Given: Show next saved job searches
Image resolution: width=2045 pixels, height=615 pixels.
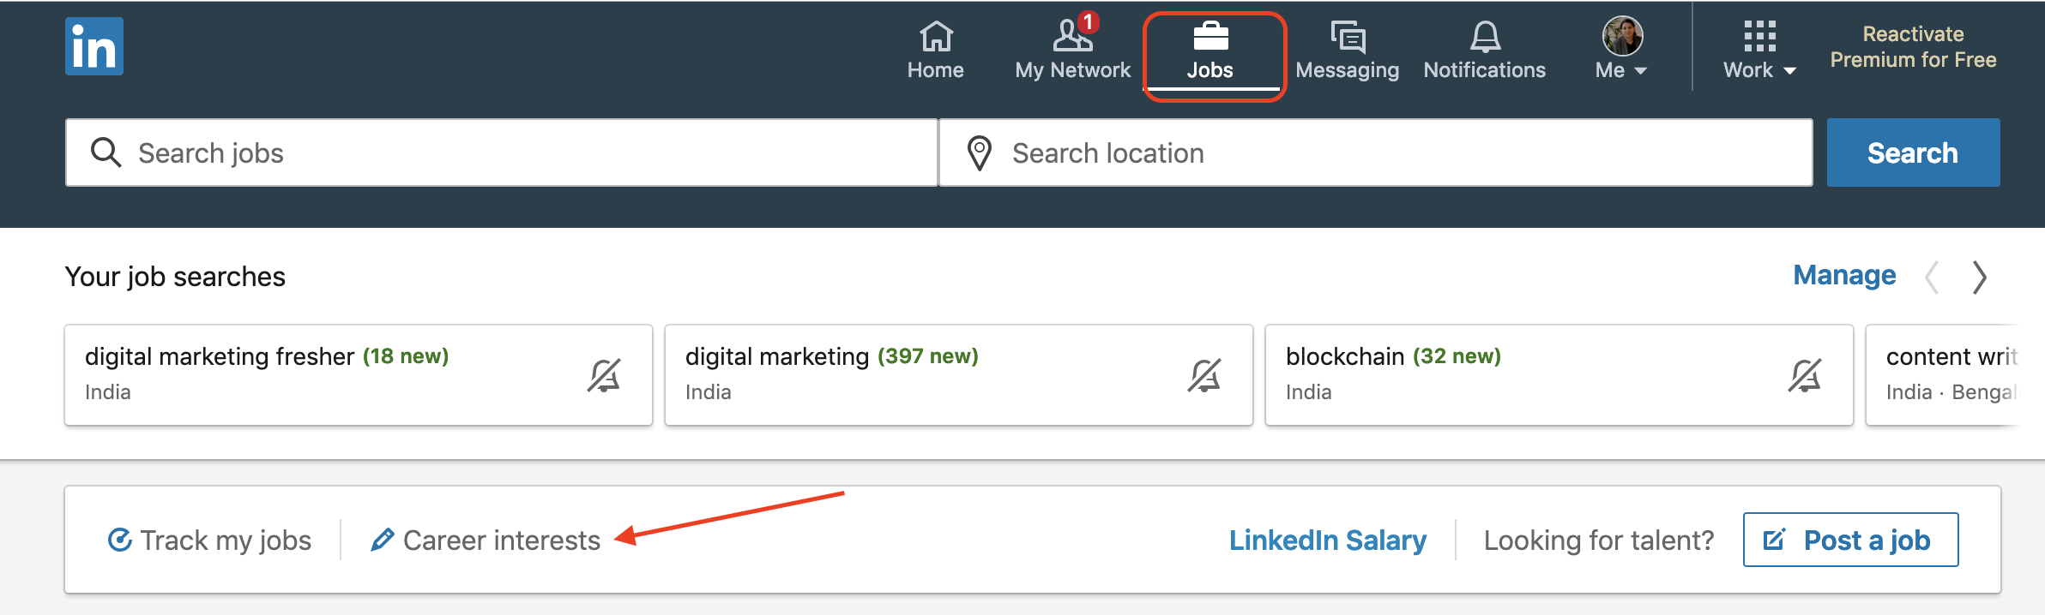Looking at the screenshot, I should (x=1980, y=278).
